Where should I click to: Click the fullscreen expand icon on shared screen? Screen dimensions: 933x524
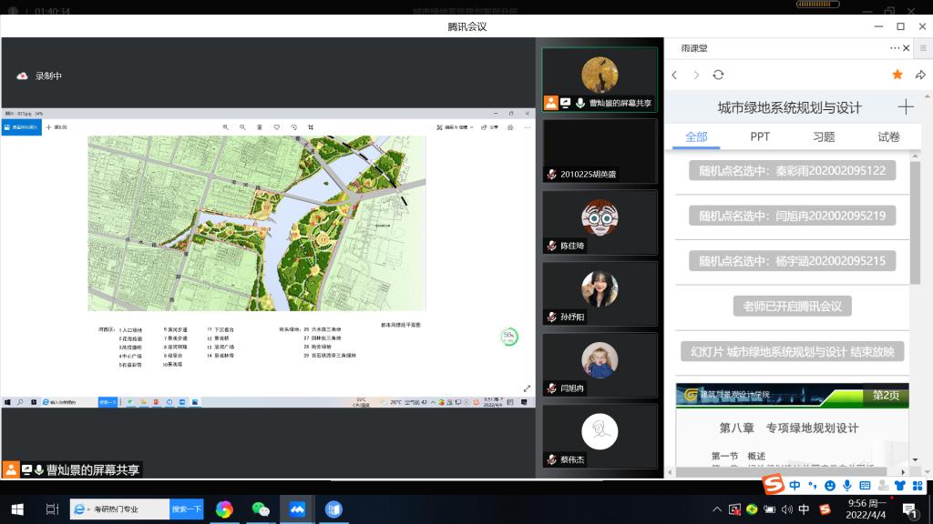(527, 388)
